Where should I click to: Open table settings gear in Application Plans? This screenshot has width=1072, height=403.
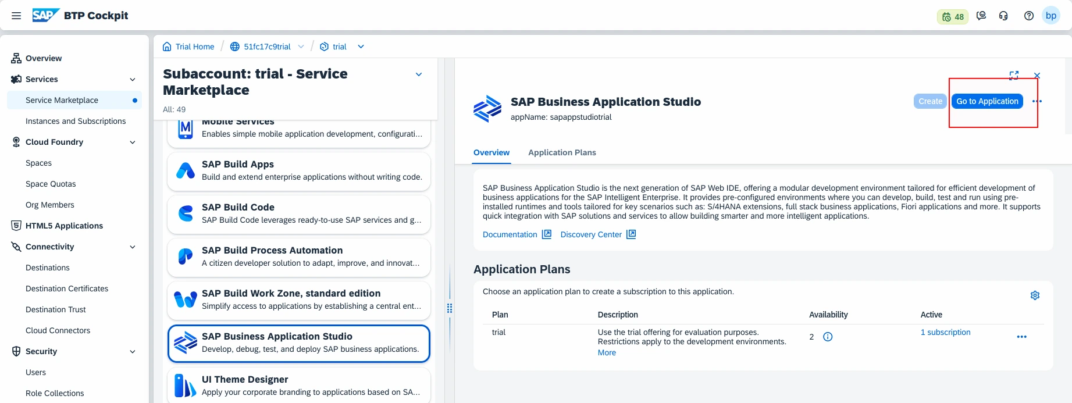pyautogui.click(x=1035, y=295)
